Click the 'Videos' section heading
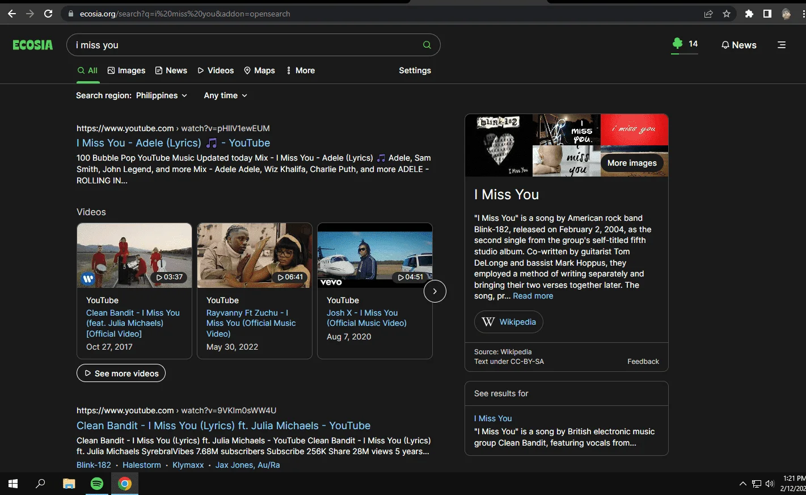The width and height of the screenshot is (806, 495). 91,212
